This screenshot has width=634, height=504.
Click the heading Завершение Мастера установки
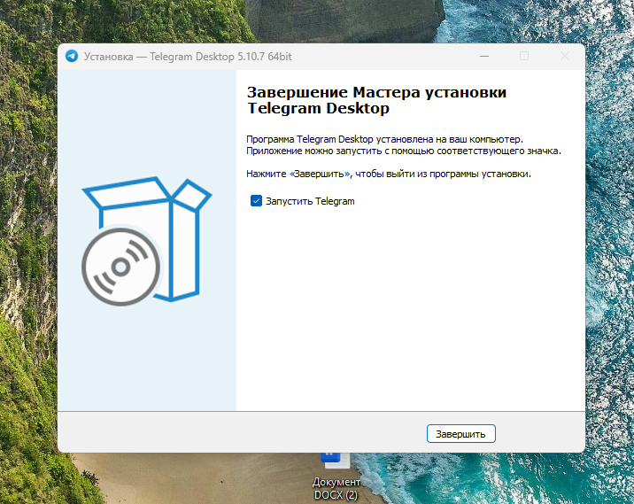pos(376,100)
